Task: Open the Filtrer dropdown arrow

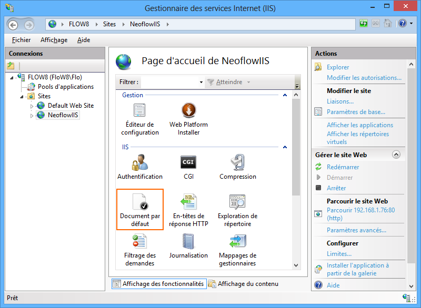Action: click(x=201, y=82)
